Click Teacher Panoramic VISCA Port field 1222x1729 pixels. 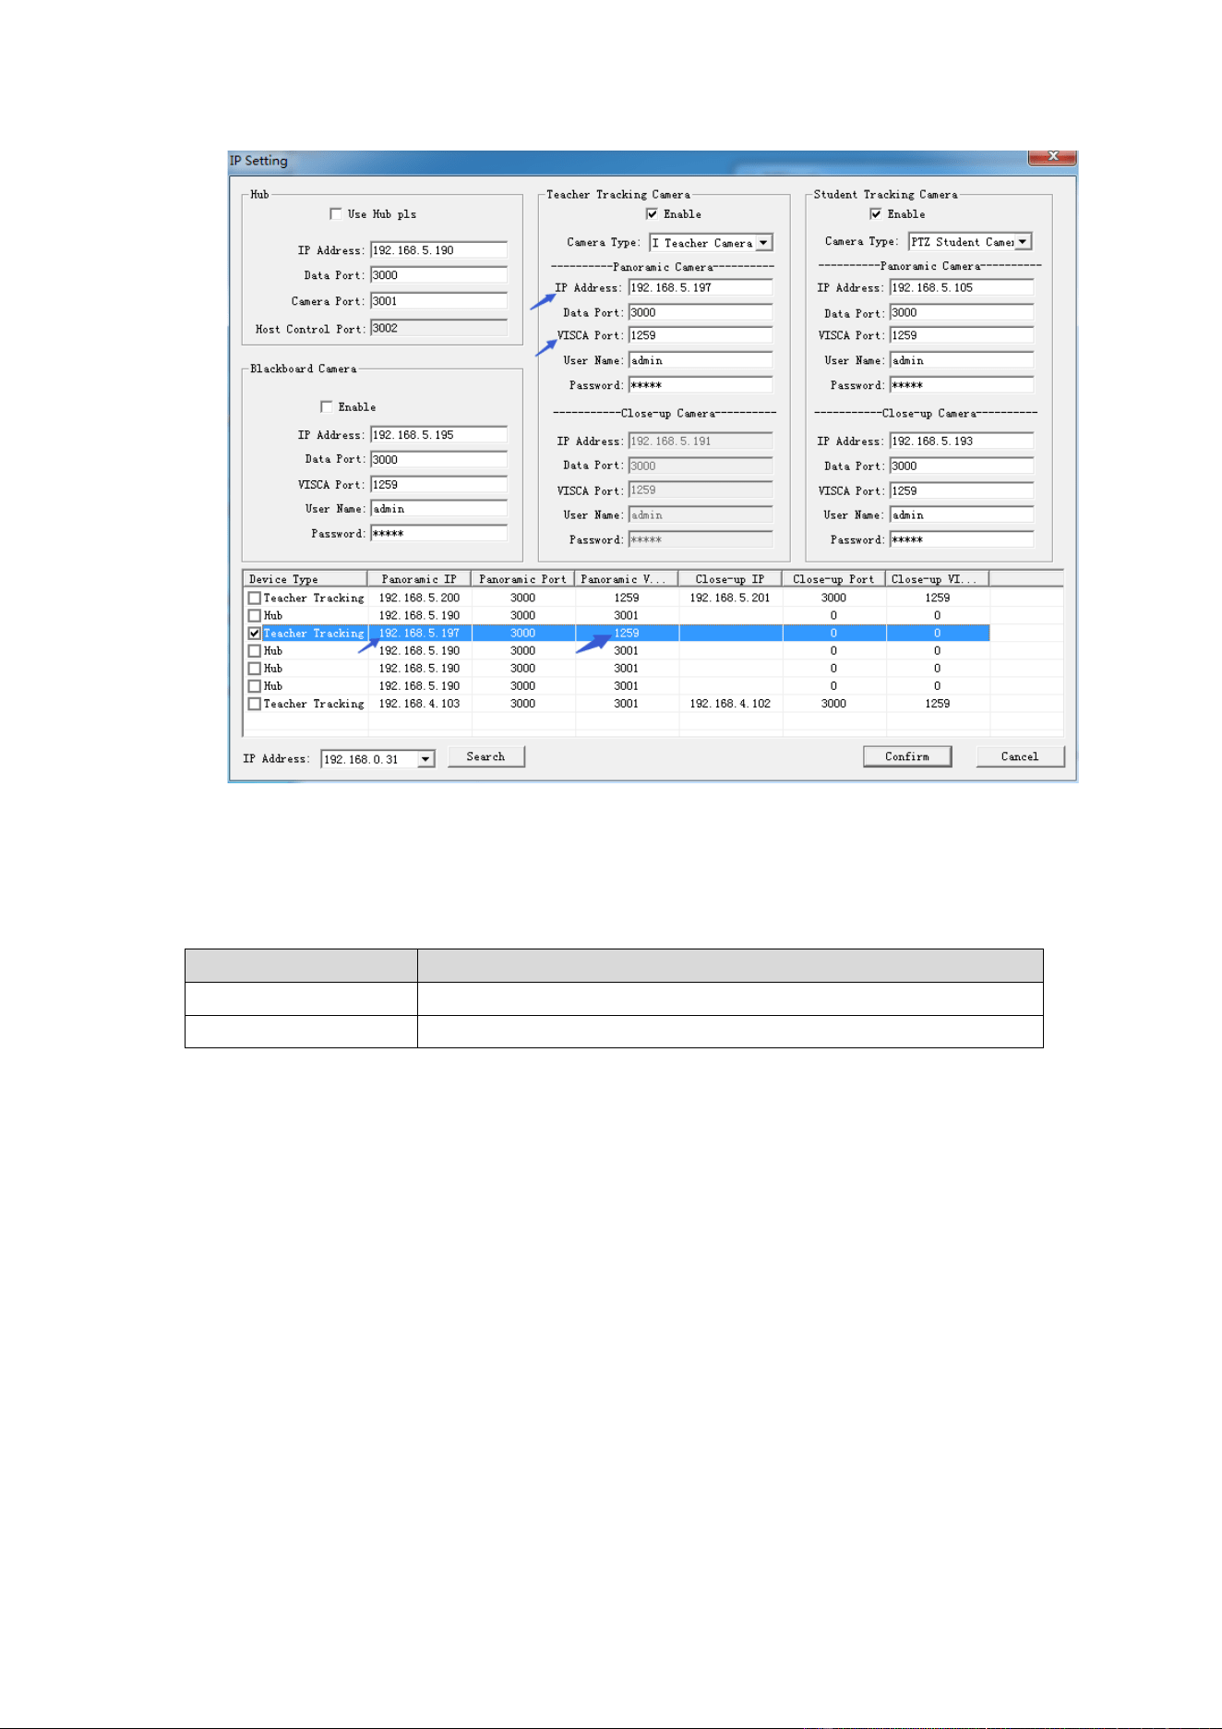pos(701,336)
